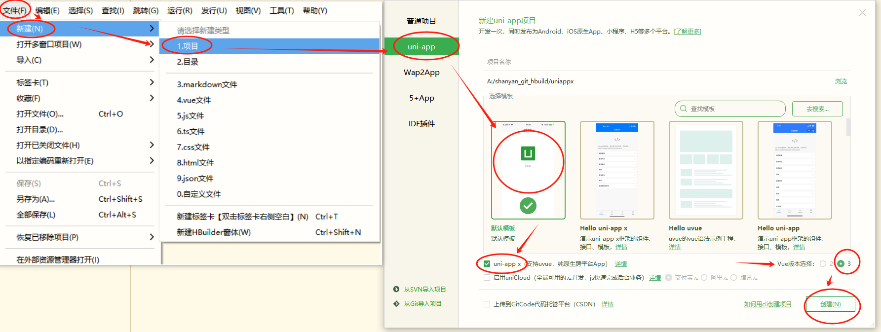The width and height of the screenshot is (881, 332).
Task: Open the 跳转(G) menu
Action: (146, 10)
